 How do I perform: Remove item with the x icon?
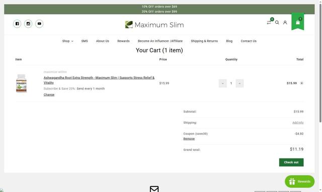[302, 83]
